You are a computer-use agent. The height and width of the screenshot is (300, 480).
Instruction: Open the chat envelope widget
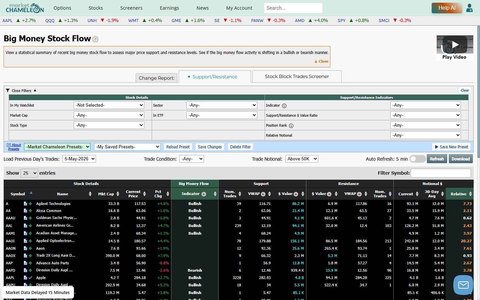(463, 285)
